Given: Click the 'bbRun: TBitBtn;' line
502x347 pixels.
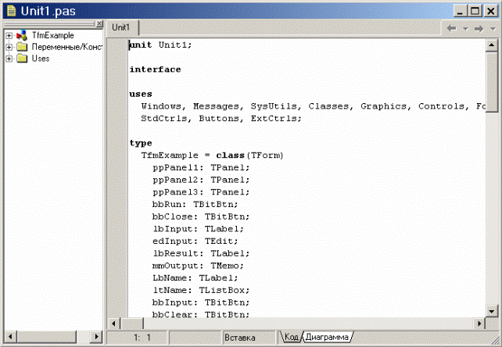Looking at the screenshot, I should coord(195,204).
